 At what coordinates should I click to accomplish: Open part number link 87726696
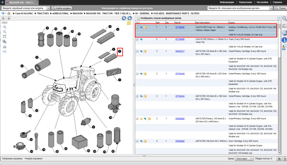[180, 39]
